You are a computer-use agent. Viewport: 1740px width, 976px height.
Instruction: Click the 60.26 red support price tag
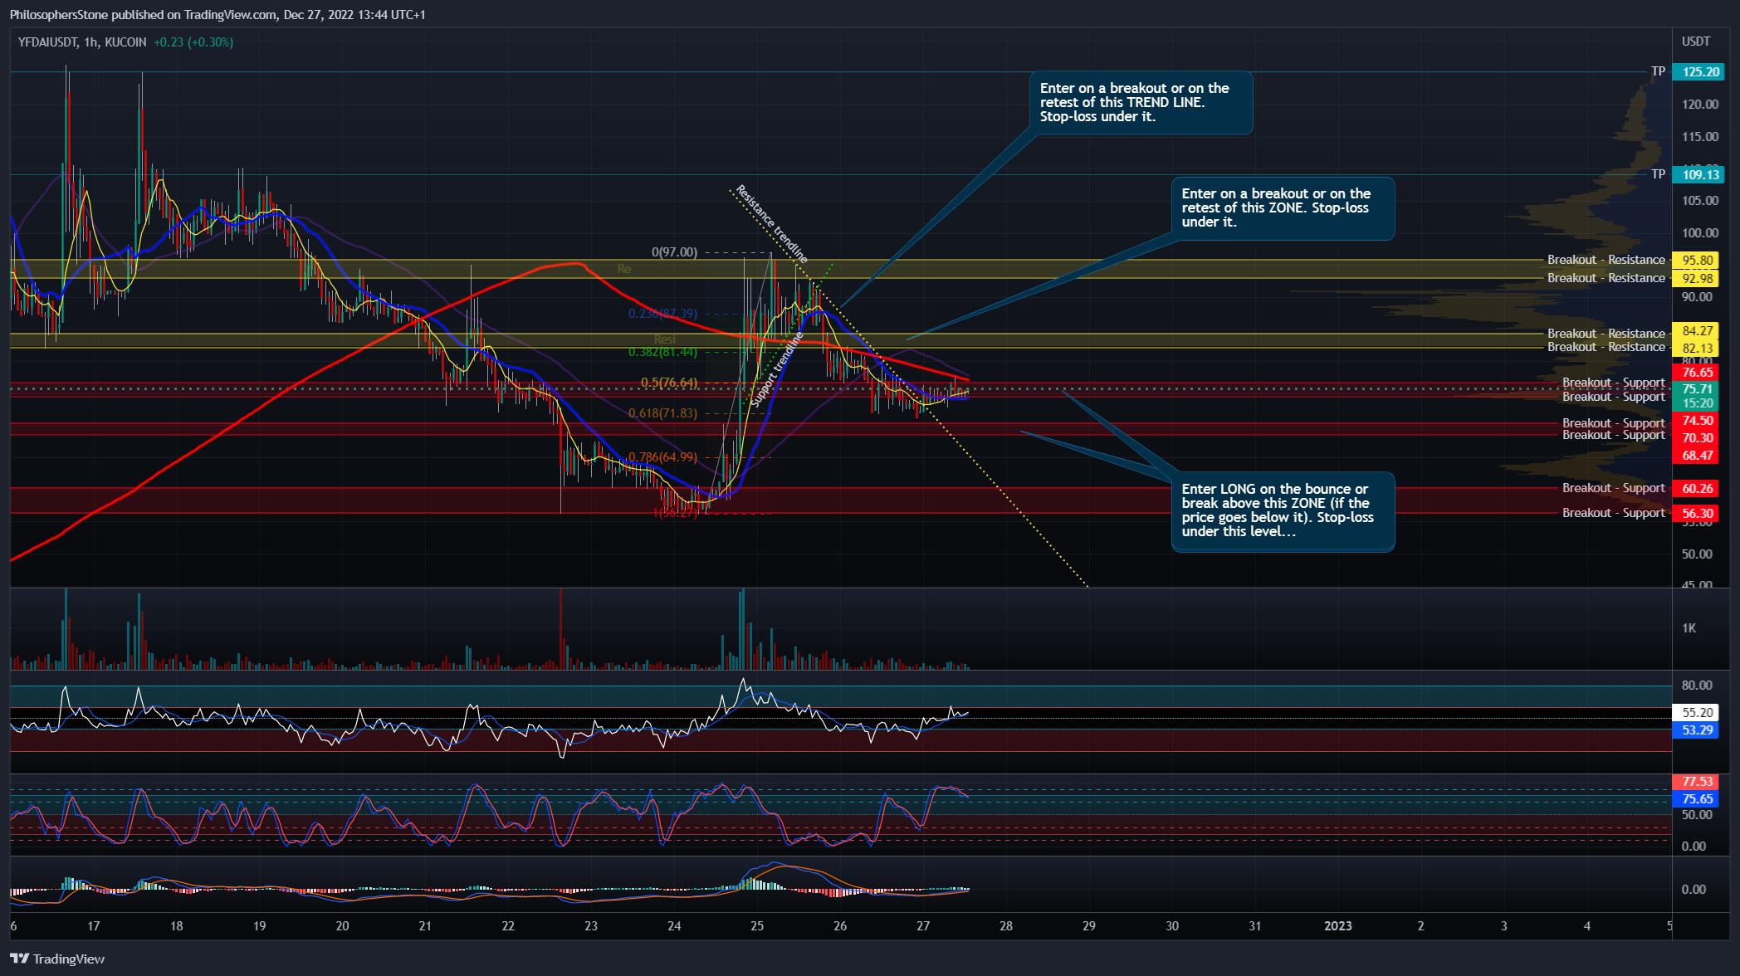click(1696, 489)
